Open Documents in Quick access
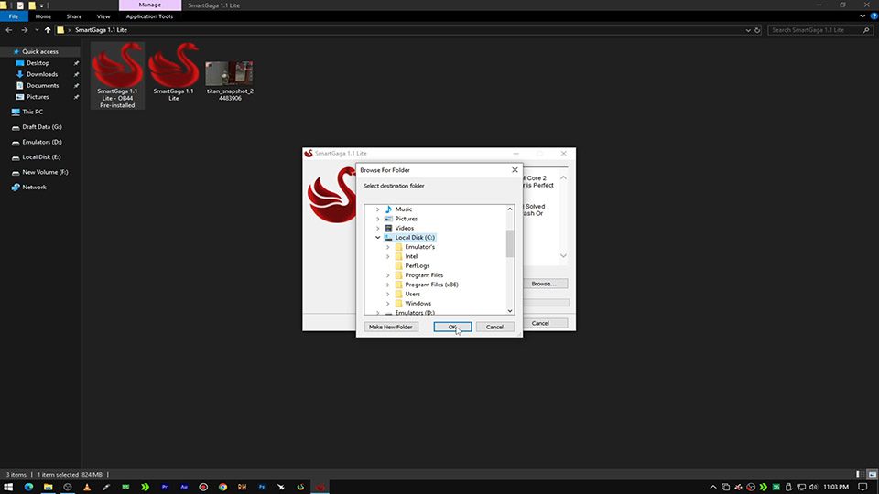The image size is (879, 494). [x=43, y=86]
